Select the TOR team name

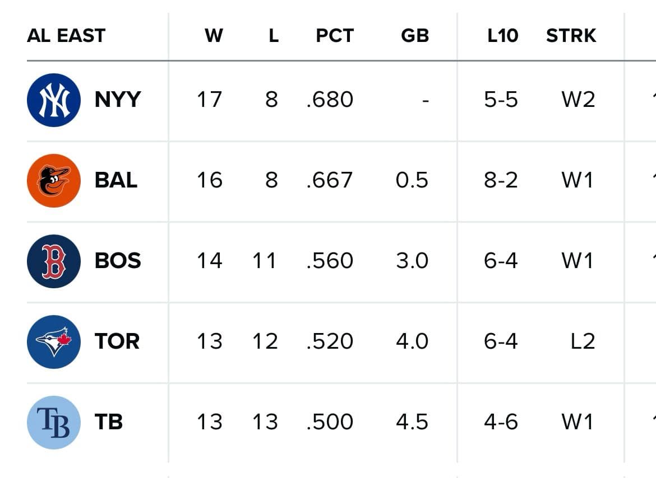(117, 342)
